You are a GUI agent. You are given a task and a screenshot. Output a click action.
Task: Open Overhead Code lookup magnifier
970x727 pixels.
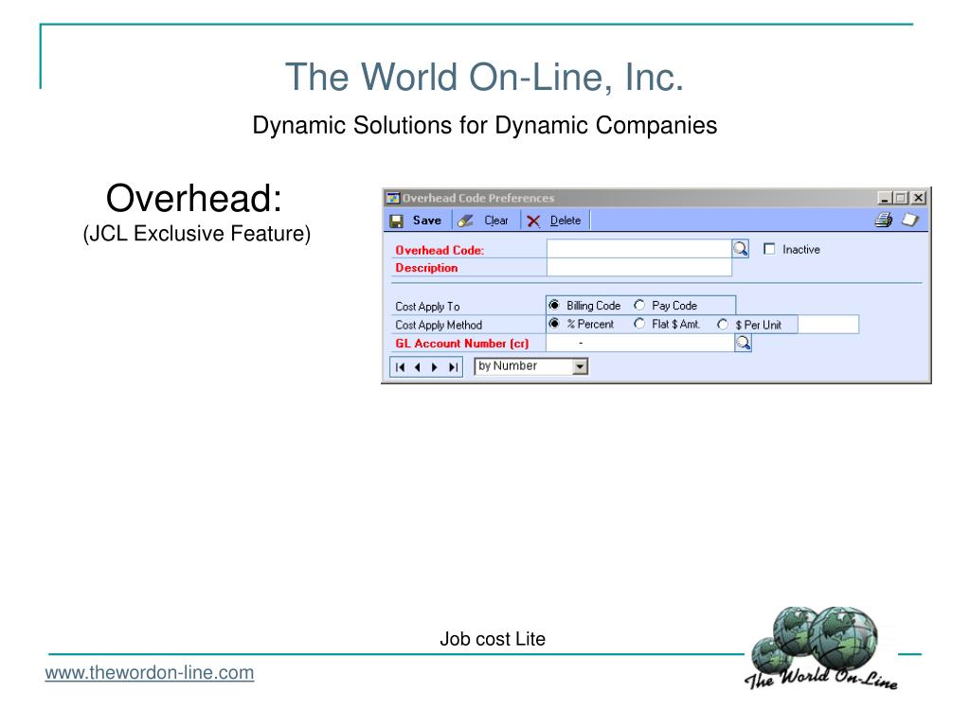pos(741,249)
